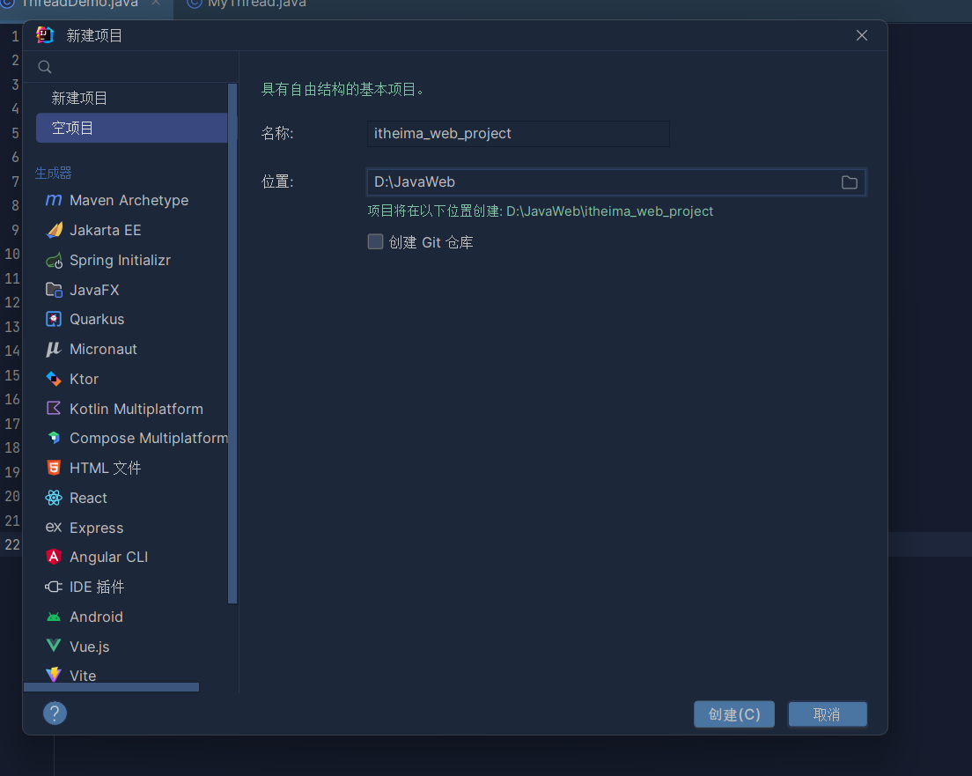972x776 pixels.
Task: Enable the 创建 Git 仓库 checkbox
Action: [375, 241]
